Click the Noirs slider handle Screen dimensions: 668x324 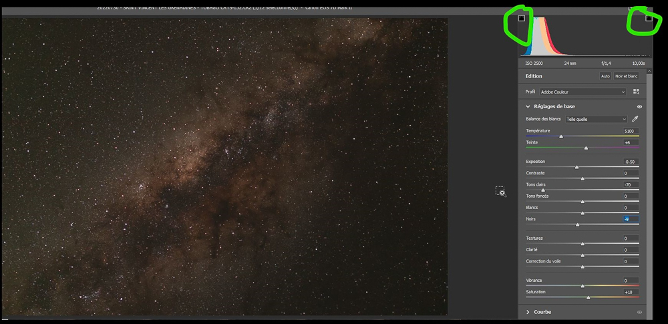click(577, 224)
